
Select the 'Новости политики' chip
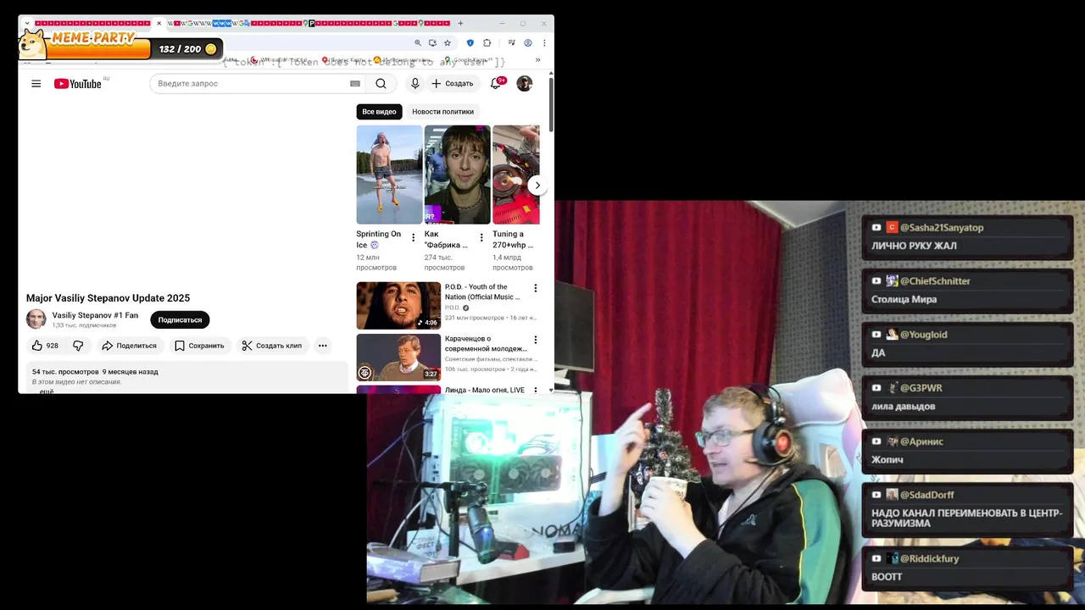coord(442,112)
